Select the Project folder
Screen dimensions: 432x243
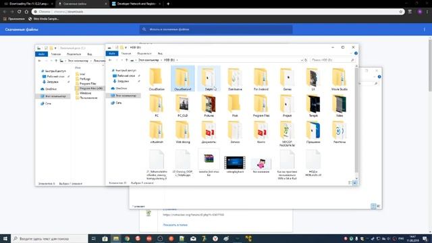287,105
